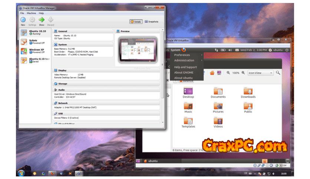Open the Help menu in VirtualBox Manager
The image size is (310, 179).
point(41,13)
